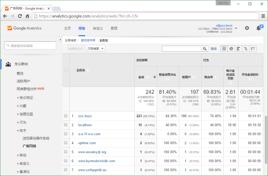Switch to data table view
This screenshot has height=176, width=268.
[x=224, y=49]
